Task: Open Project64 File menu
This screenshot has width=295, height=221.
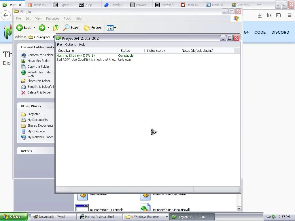Action: click(59, 45)
